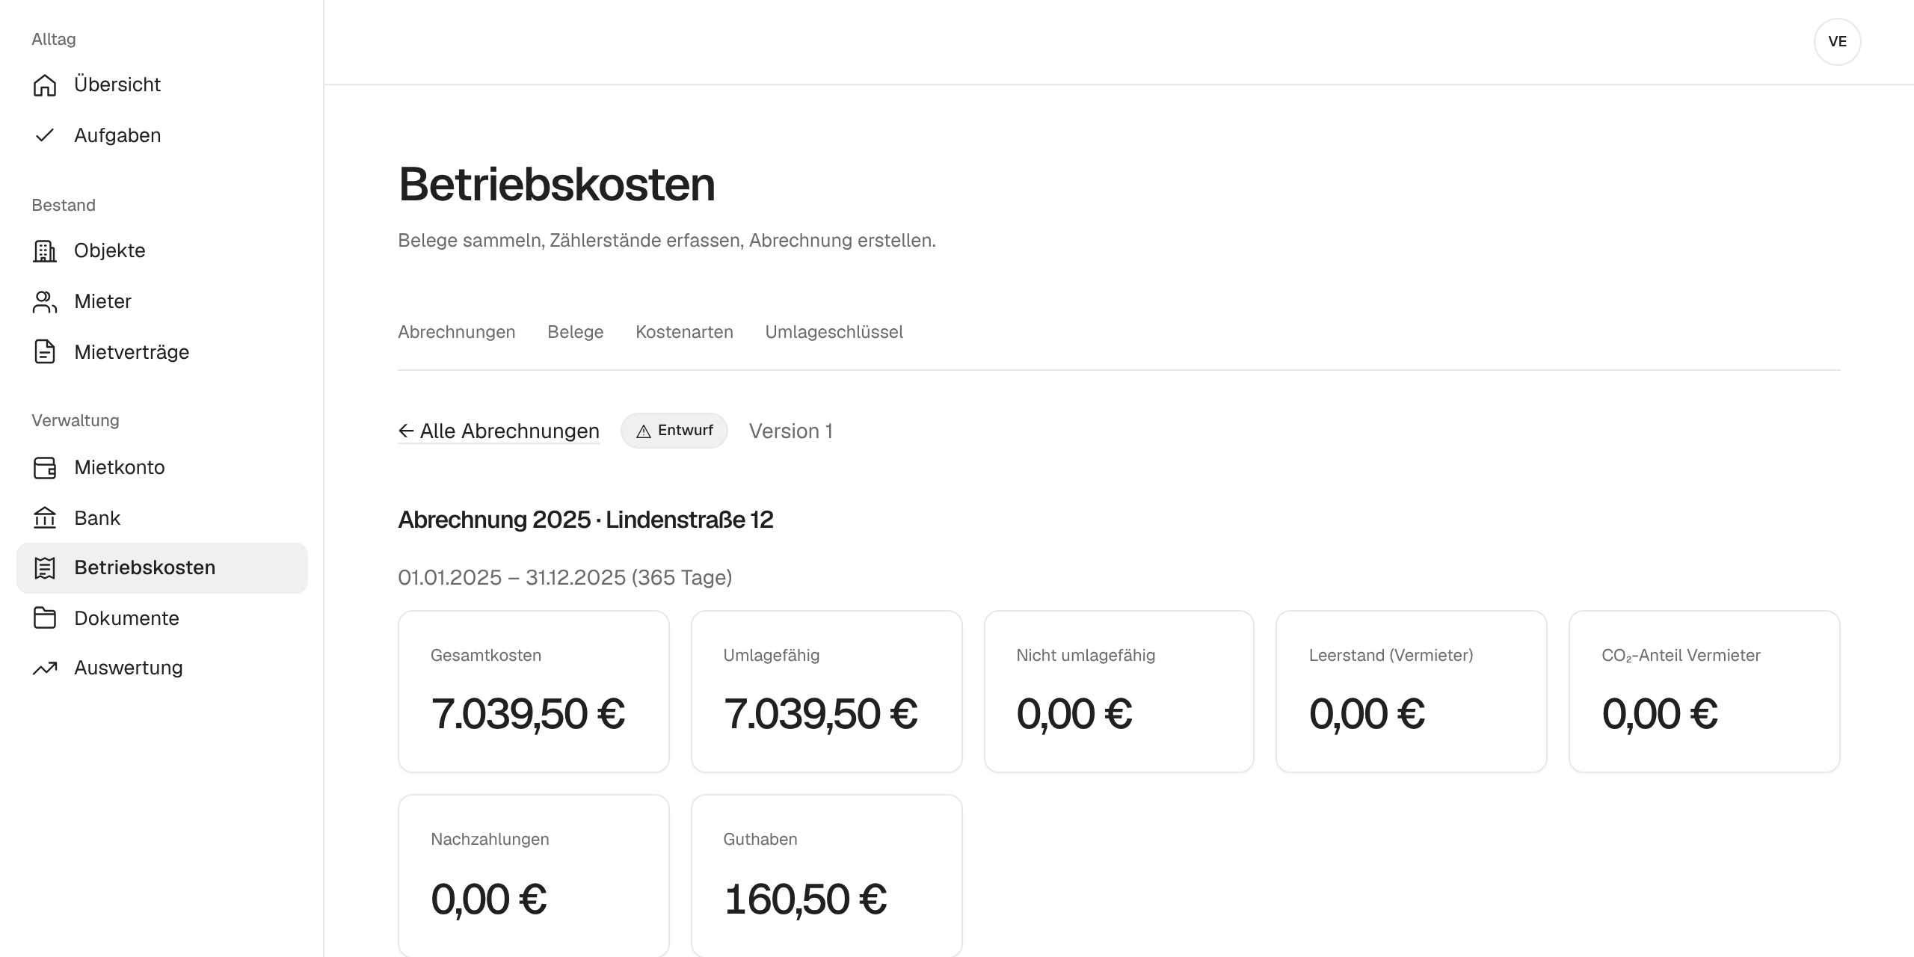Screen dimensions: 1914x957
Task: Click the Leerstand (Vermieter) card
Action: [x=1412, y=692]
